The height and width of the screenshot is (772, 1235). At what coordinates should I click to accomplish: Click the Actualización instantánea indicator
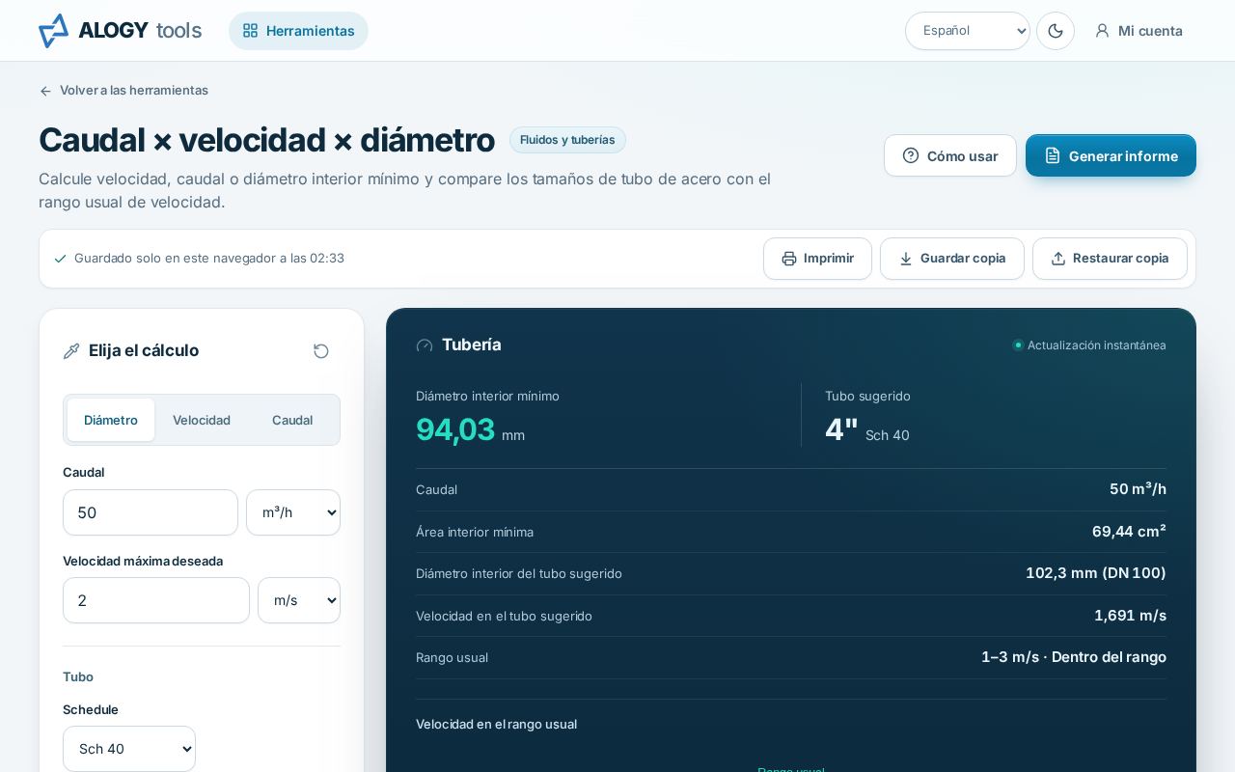[1089, 345]
